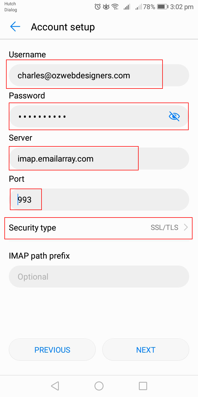Toggle password visibility eye icon

174,116
